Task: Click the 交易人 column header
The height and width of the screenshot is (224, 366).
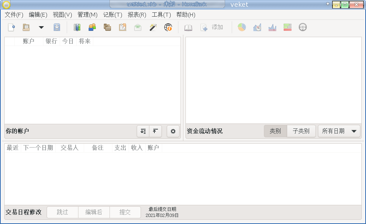Action: click(70, 148)
